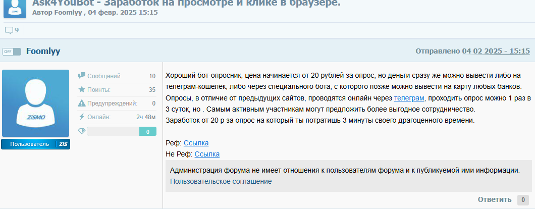Screen dimensions: 535x209
Task: Click the lightning icon next to Онлайн
Action: click(x=81, y=117)
